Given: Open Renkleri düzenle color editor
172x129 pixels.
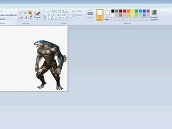Looking at the screenshot, I should coord(154,15).
